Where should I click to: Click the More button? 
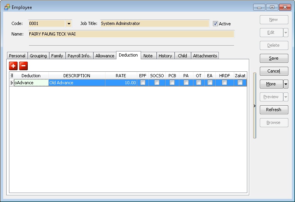click(271, 84)
